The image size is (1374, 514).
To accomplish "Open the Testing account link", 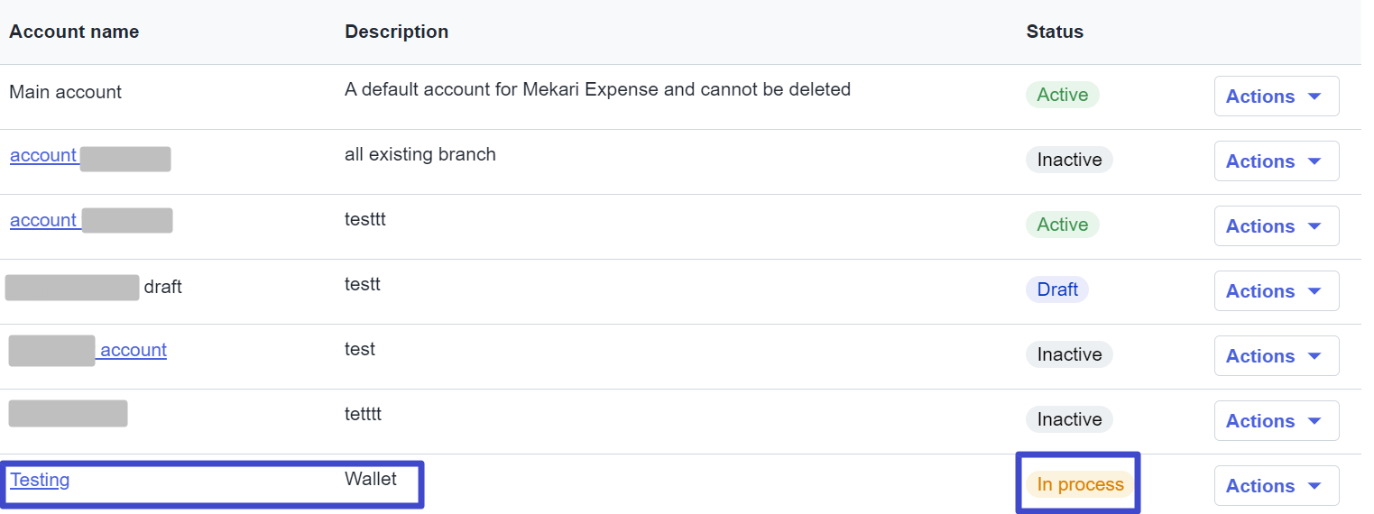I will [x=40, y=480].
